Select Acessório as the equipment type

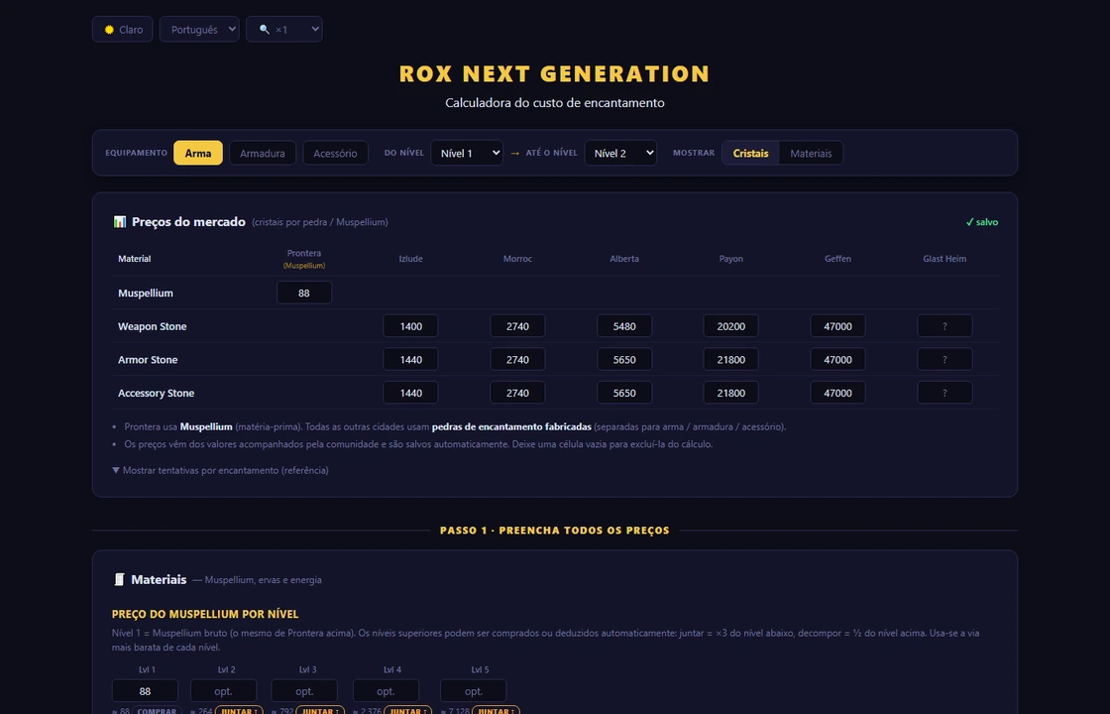click(x=336, y=153)
